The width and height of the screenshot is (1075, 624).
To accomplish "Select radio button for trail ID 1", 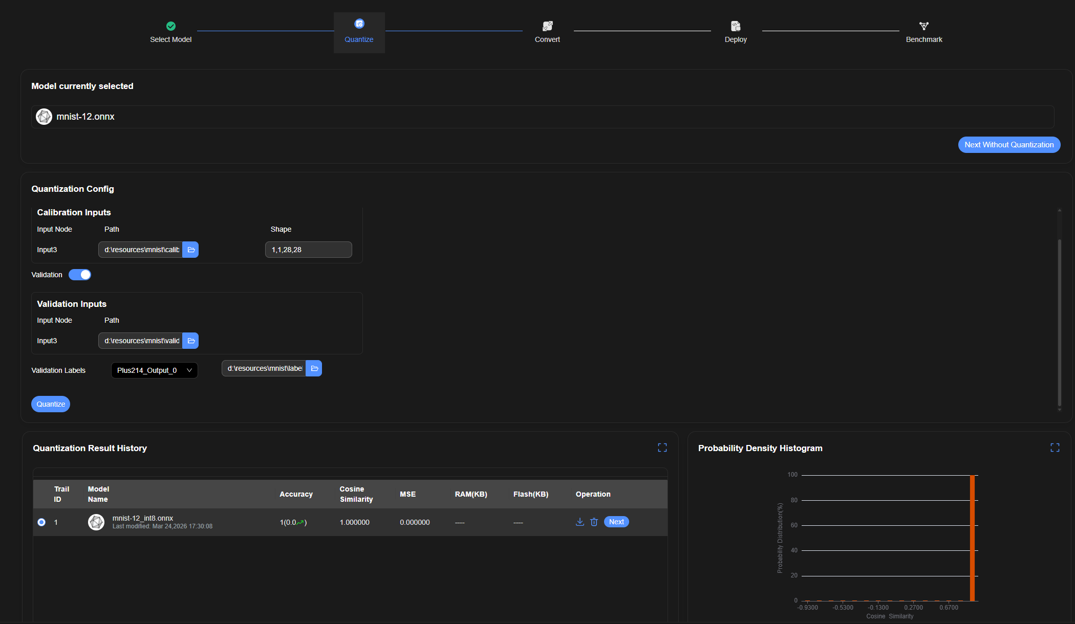I will 41,522.
